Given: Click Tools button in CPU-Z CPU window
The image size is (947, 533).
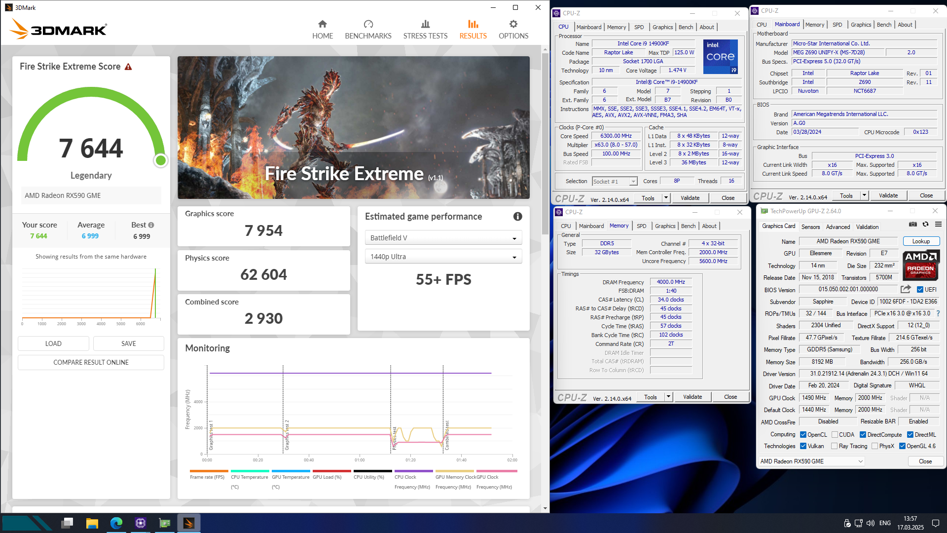Looking at the screenshot, I should (x=648, y=198).
